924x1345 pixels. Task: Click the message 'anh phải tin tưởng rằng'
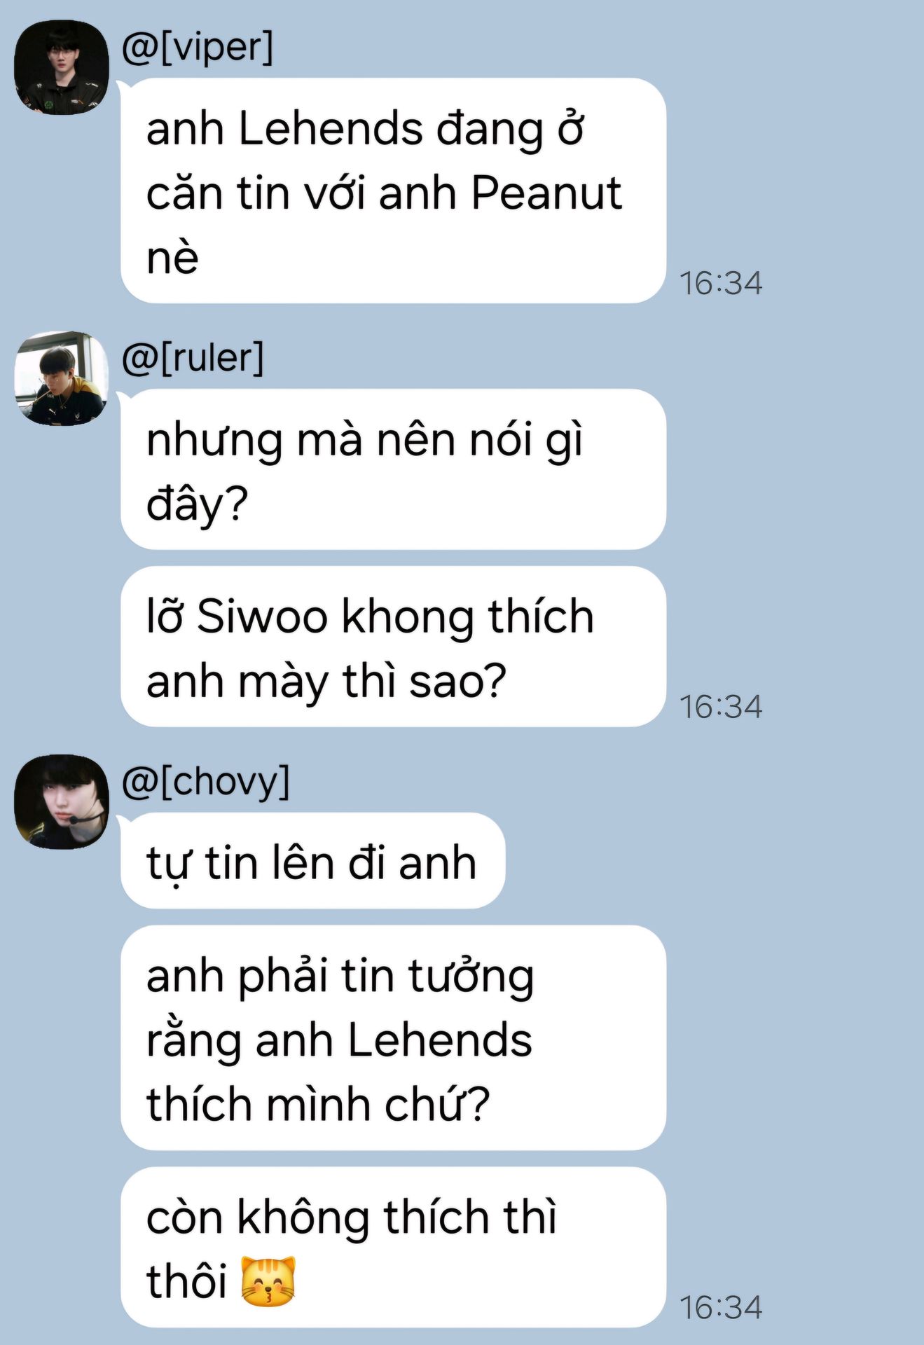click(x=393, y=1038)
